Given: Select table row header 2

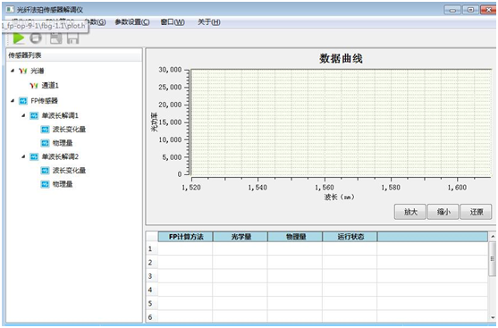Looking at the screenshot, I should click(x=152, y=263).
